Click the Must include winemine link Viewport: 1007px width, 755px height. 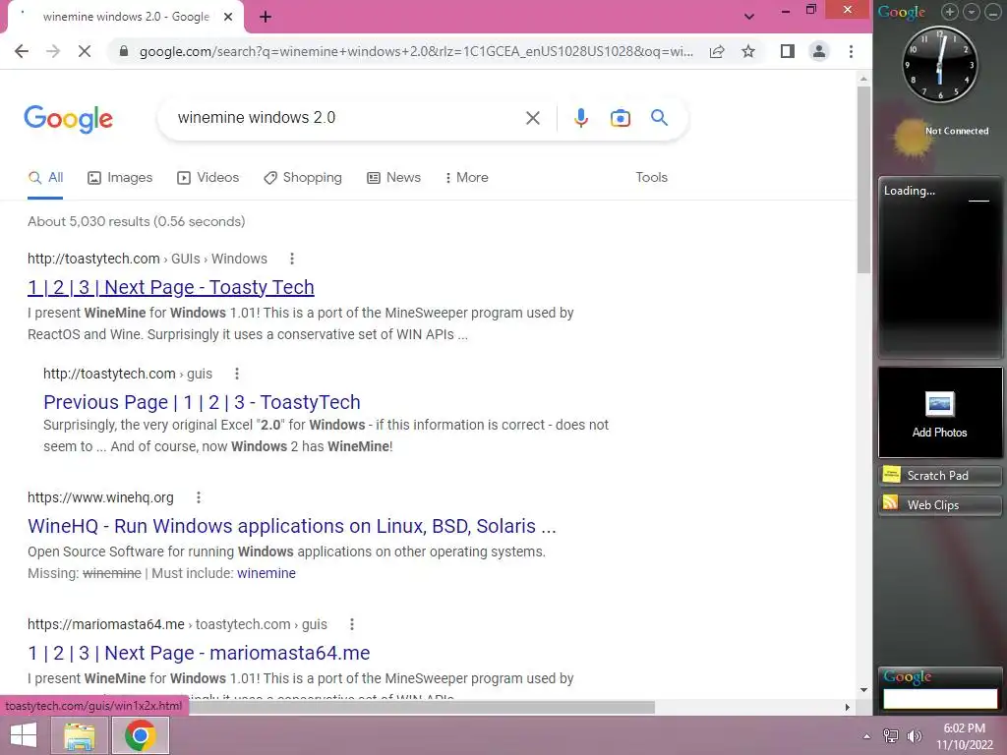tap(266, 573)
